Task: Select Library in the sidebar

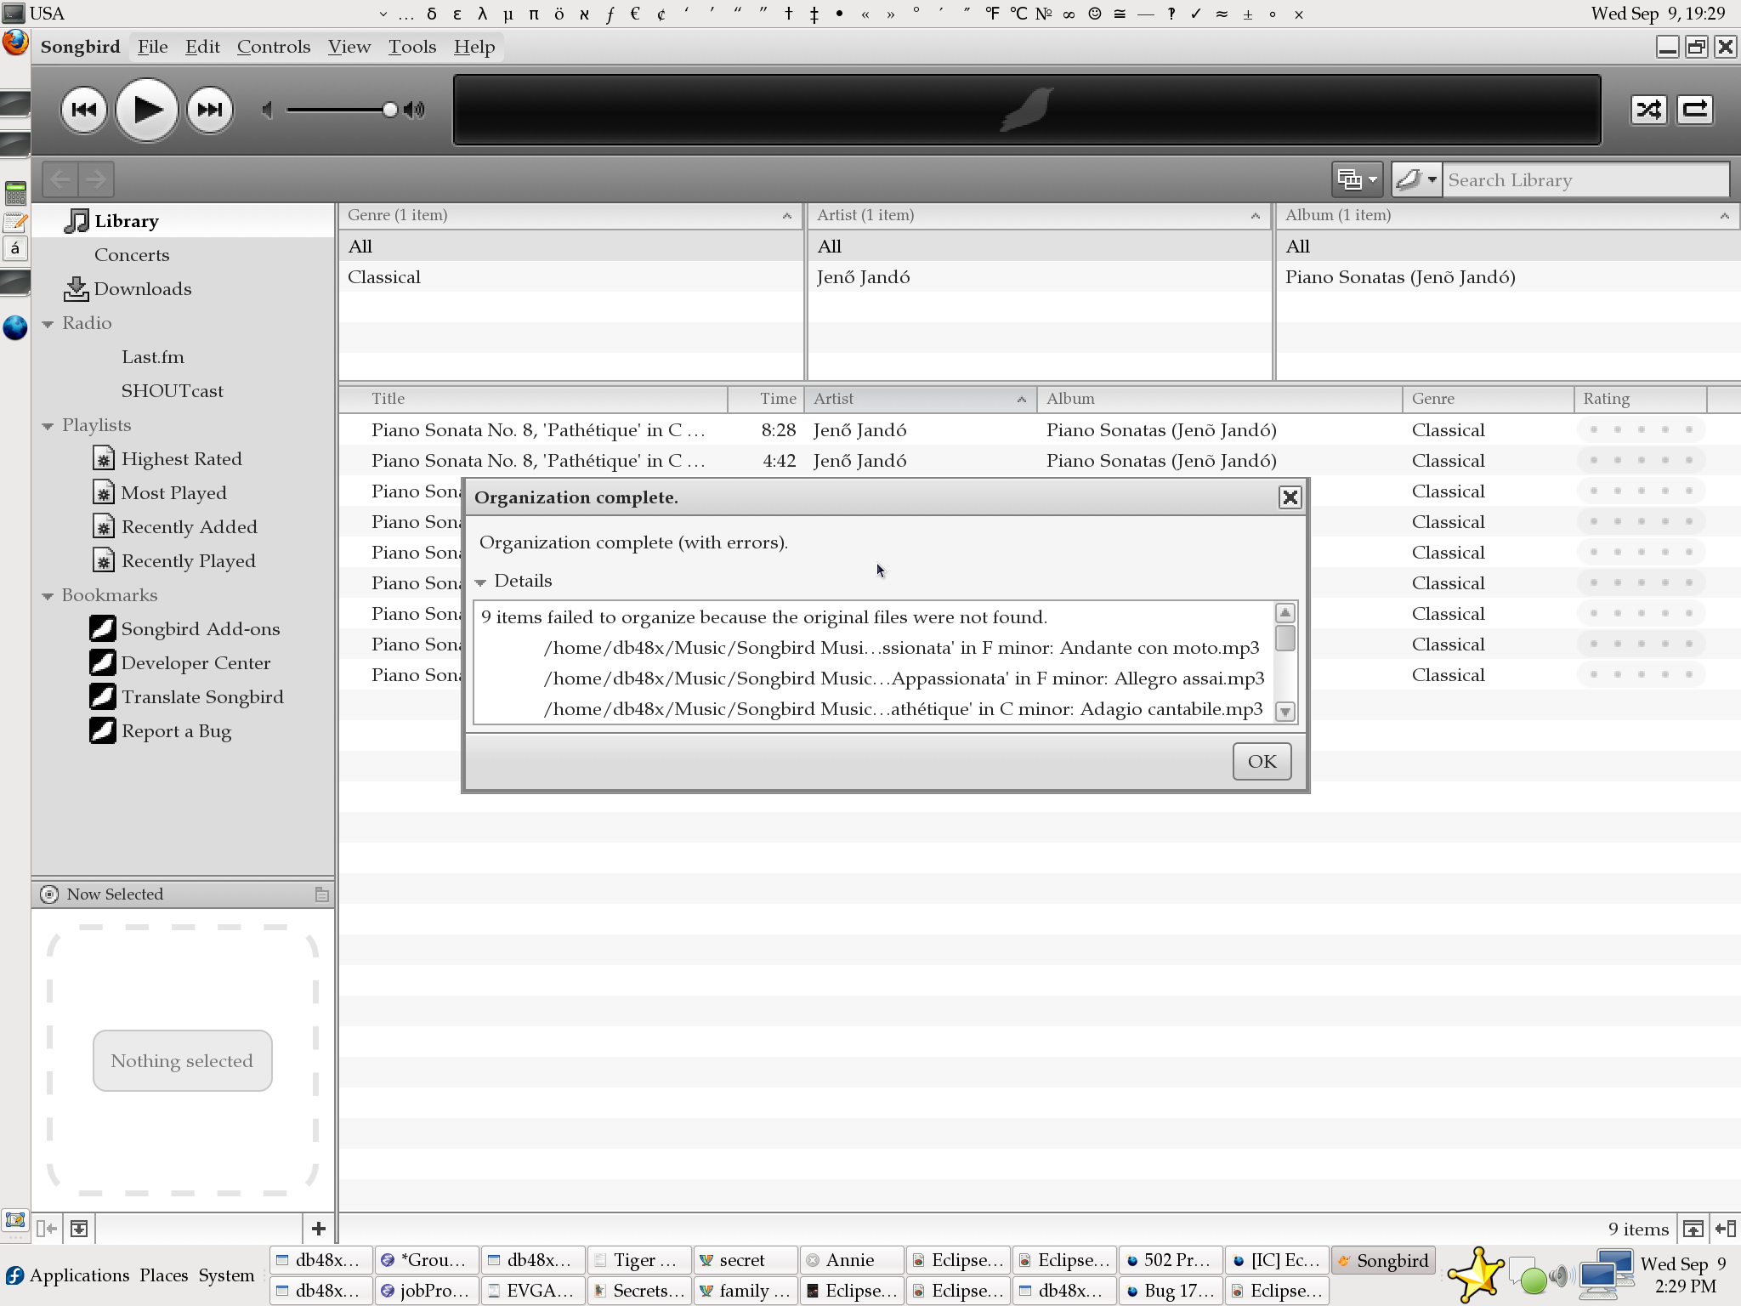Action: pos(184,220)
